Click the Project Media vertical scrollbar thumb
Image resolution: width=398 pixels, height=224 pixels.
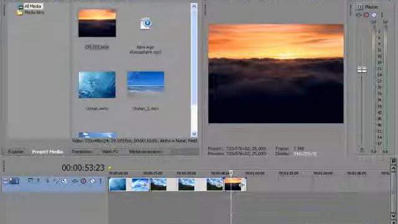[194, 57]
